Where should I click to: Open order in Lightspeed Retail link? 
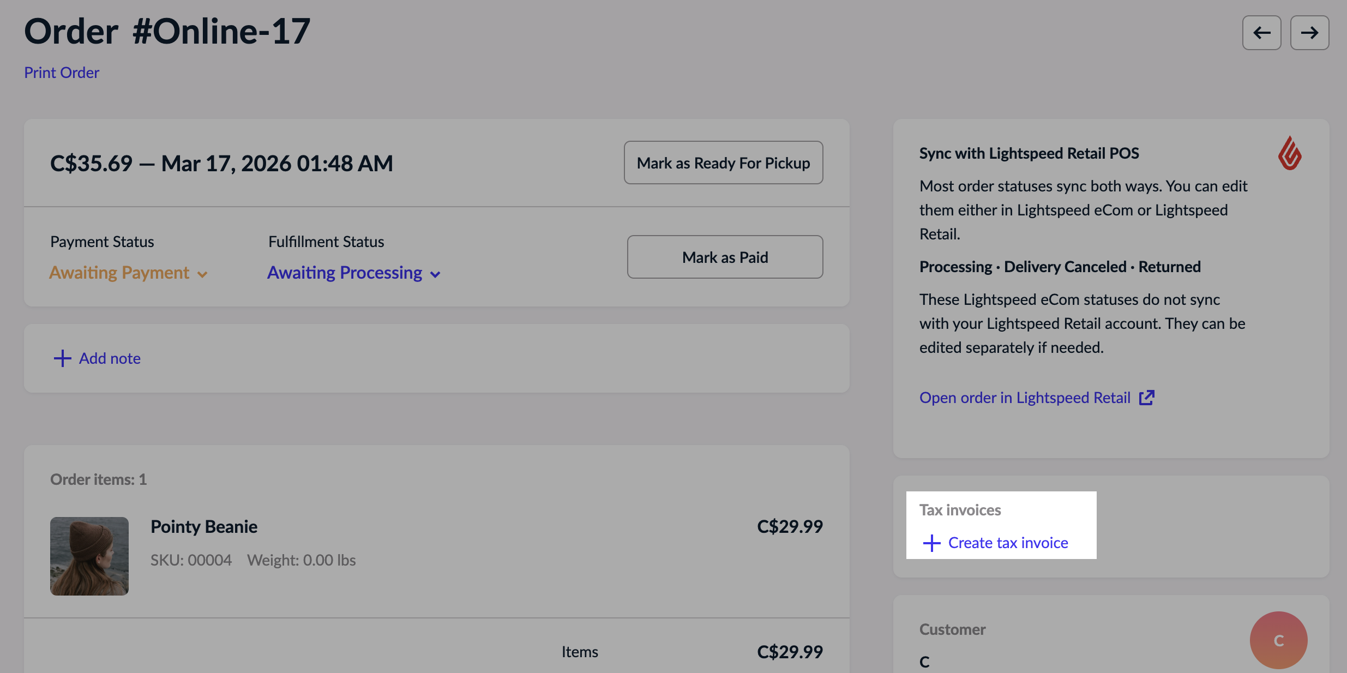pos(1025,398)
